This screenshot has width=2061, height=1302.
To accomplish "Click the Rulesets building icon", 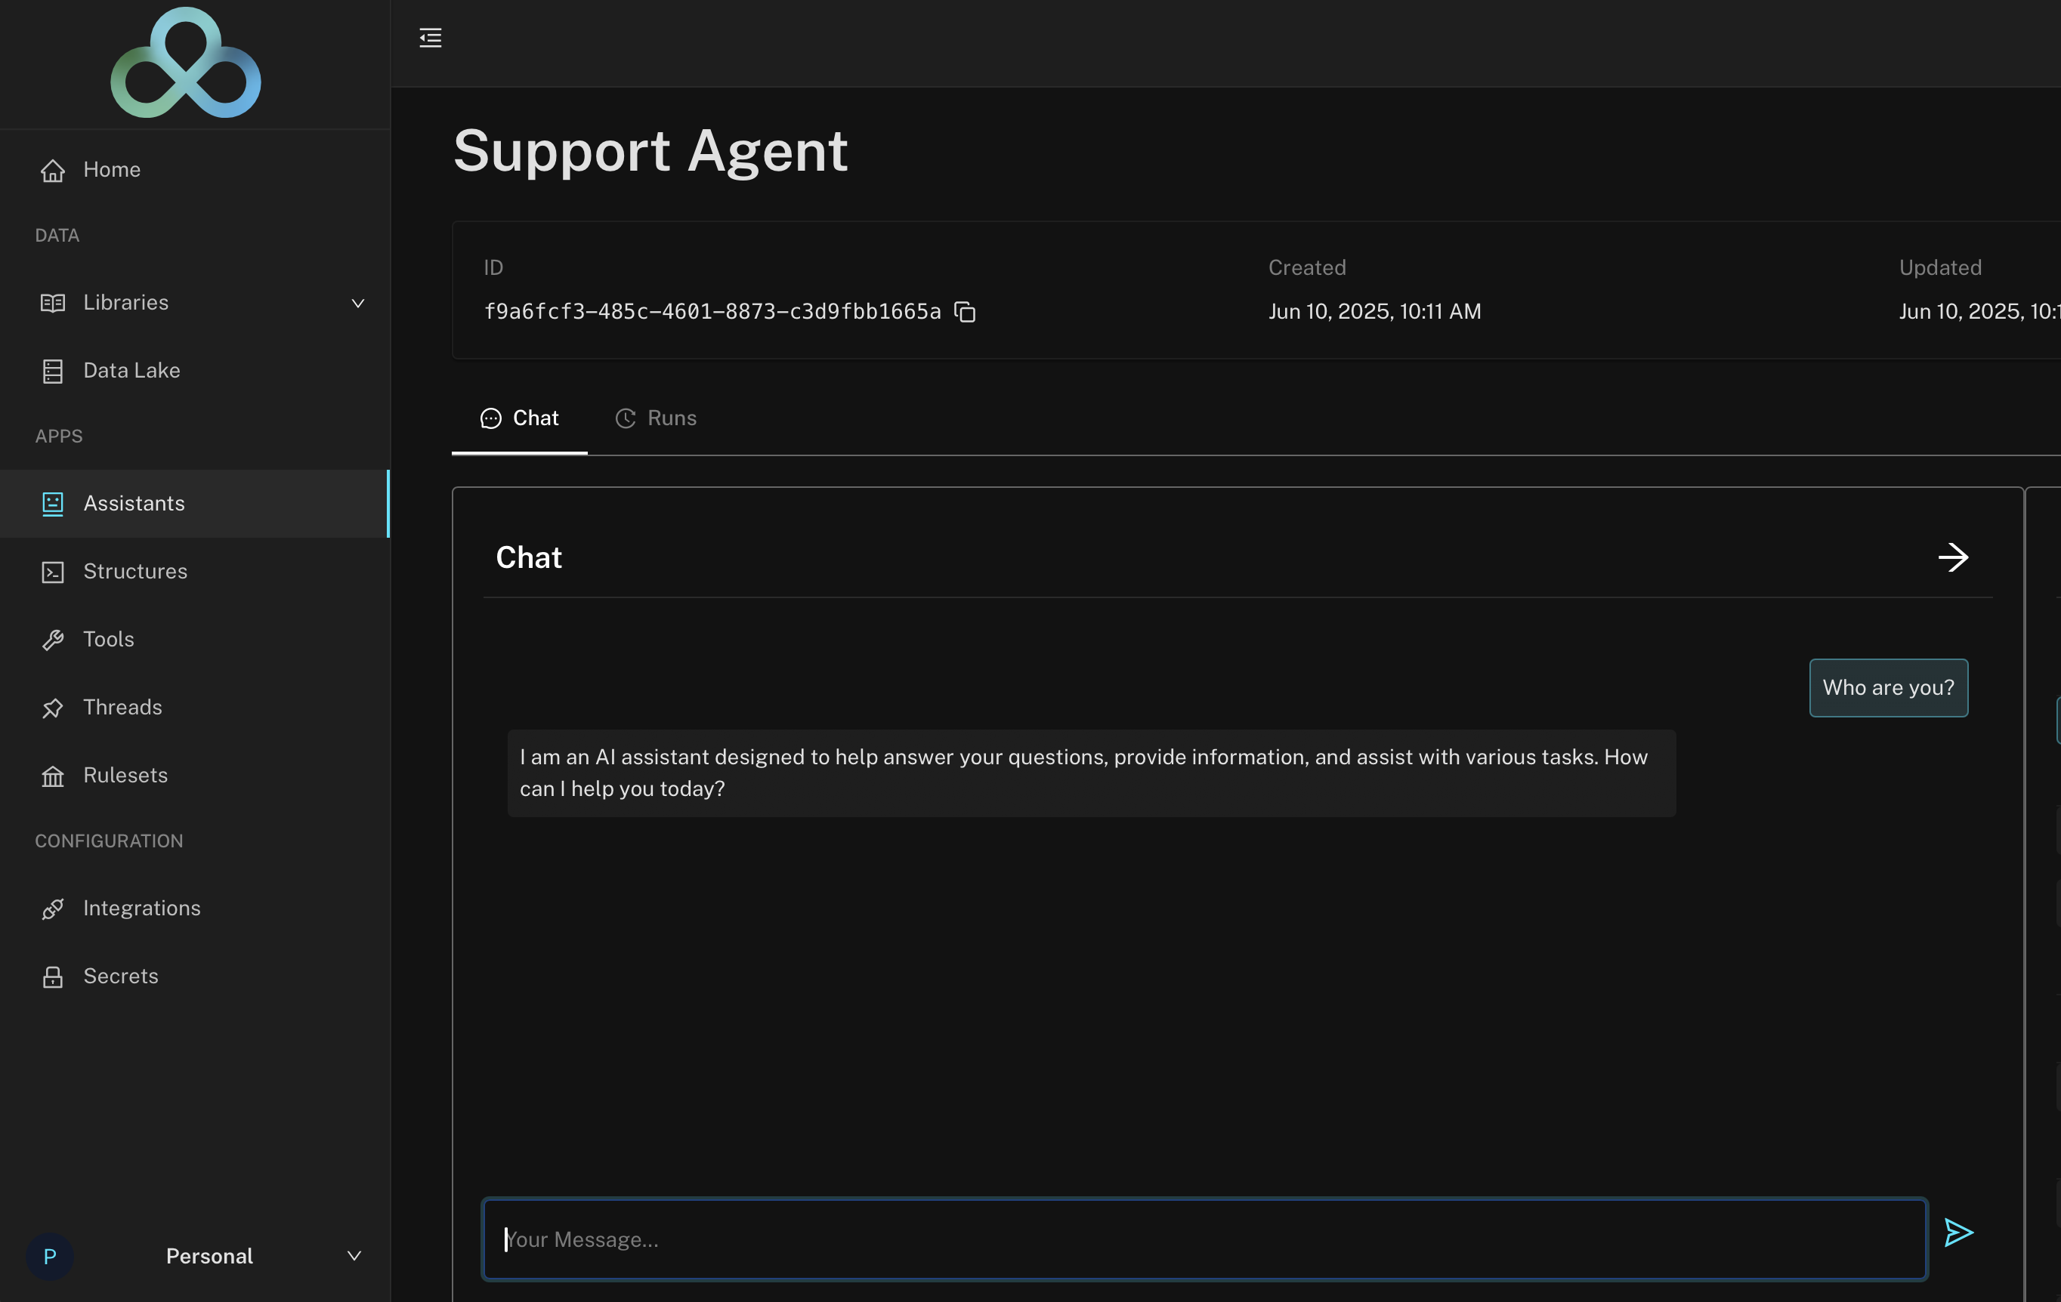I will [x=53, y=776].
